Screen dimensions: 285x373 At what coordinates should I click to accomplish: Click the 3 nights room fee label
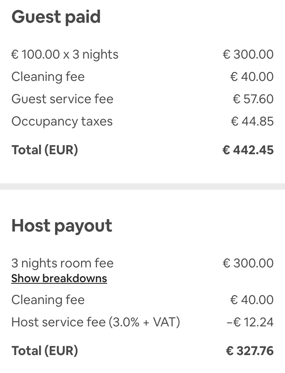tap(62, 263)
